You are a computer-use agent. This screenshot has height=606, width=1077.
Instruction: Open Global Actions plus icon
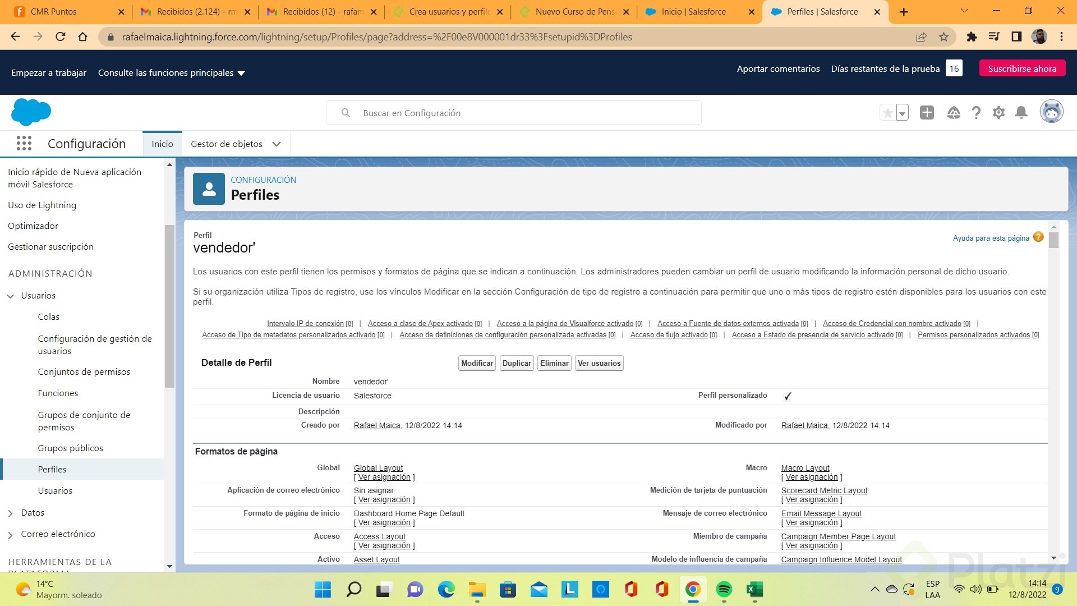(x=927, y=113)
